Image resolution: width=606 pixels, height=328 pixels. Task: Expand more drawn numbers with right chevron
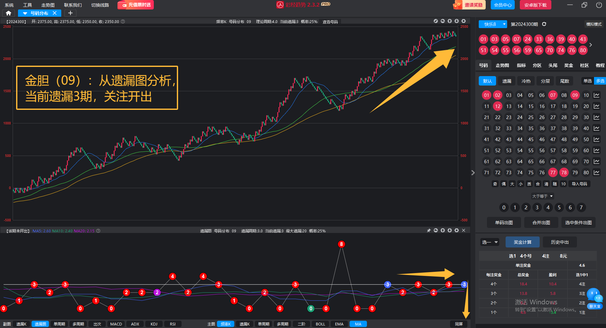[x=591, y=45]
